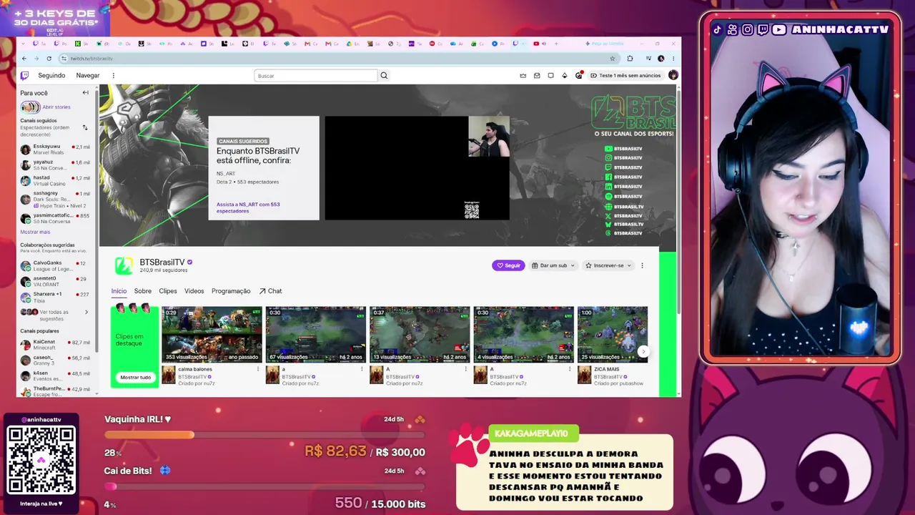Show next clips with the carousel arrow
This screenshot has height=515, width=915.
coord(643,351)
